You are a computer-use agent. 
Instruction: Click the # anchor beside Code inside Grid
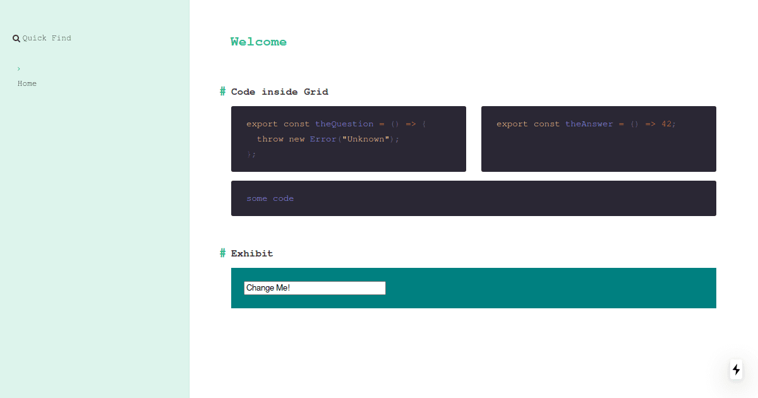click(222, 92)
